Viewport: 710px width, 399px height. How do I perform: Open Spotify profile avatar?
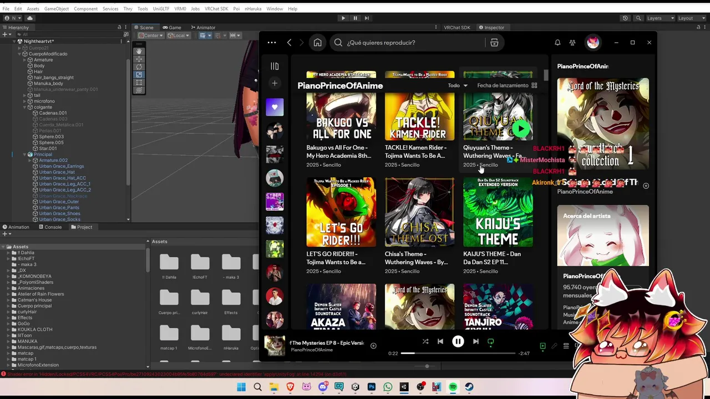pos(593,43)
